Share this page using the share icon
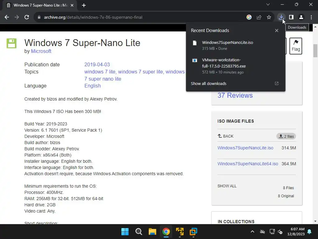This screenshot has width=318, height=239. [x=259, y=17]
